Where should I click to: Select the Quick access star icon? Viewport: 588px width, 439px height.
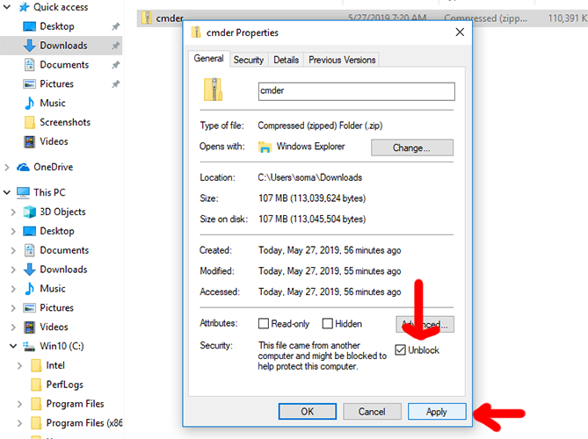click(x=24, y=7)
